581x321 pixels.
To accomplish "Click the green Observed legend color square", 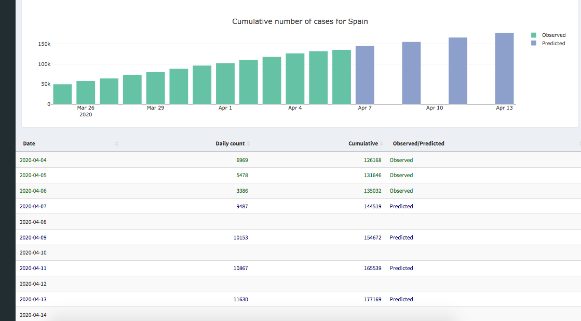I will [x=534, y=35].
